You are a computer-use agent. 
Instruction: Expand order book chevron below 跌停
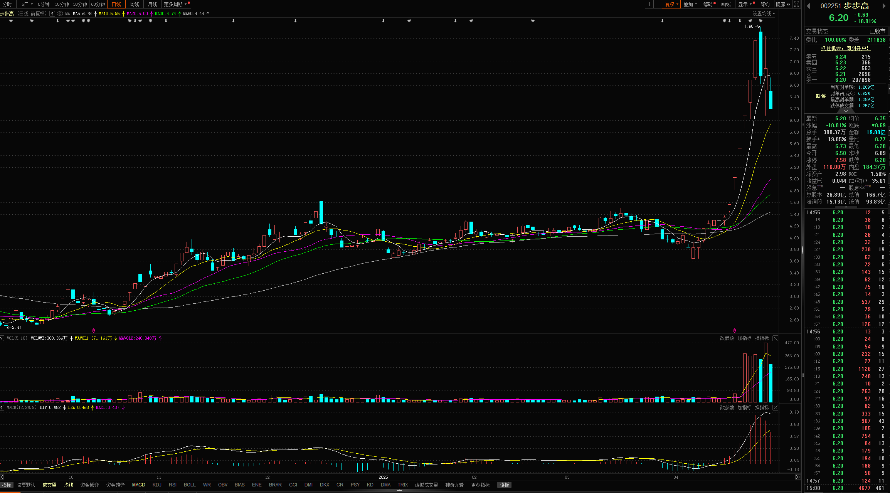[846, 111]
